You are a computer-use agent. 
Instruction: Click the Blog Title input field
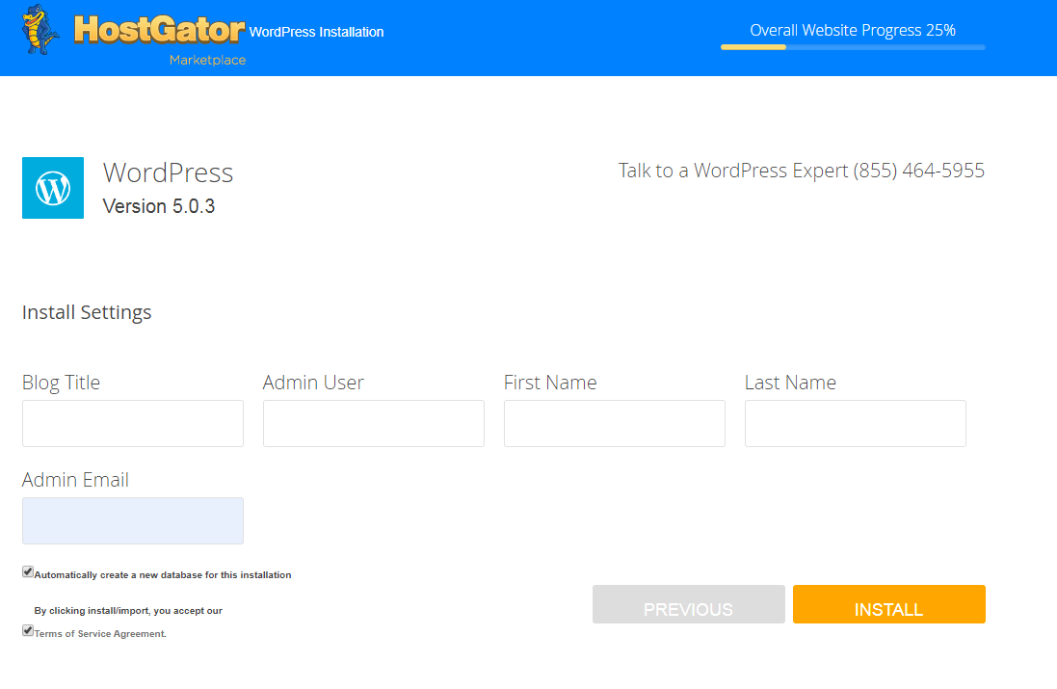click(133, 423)
